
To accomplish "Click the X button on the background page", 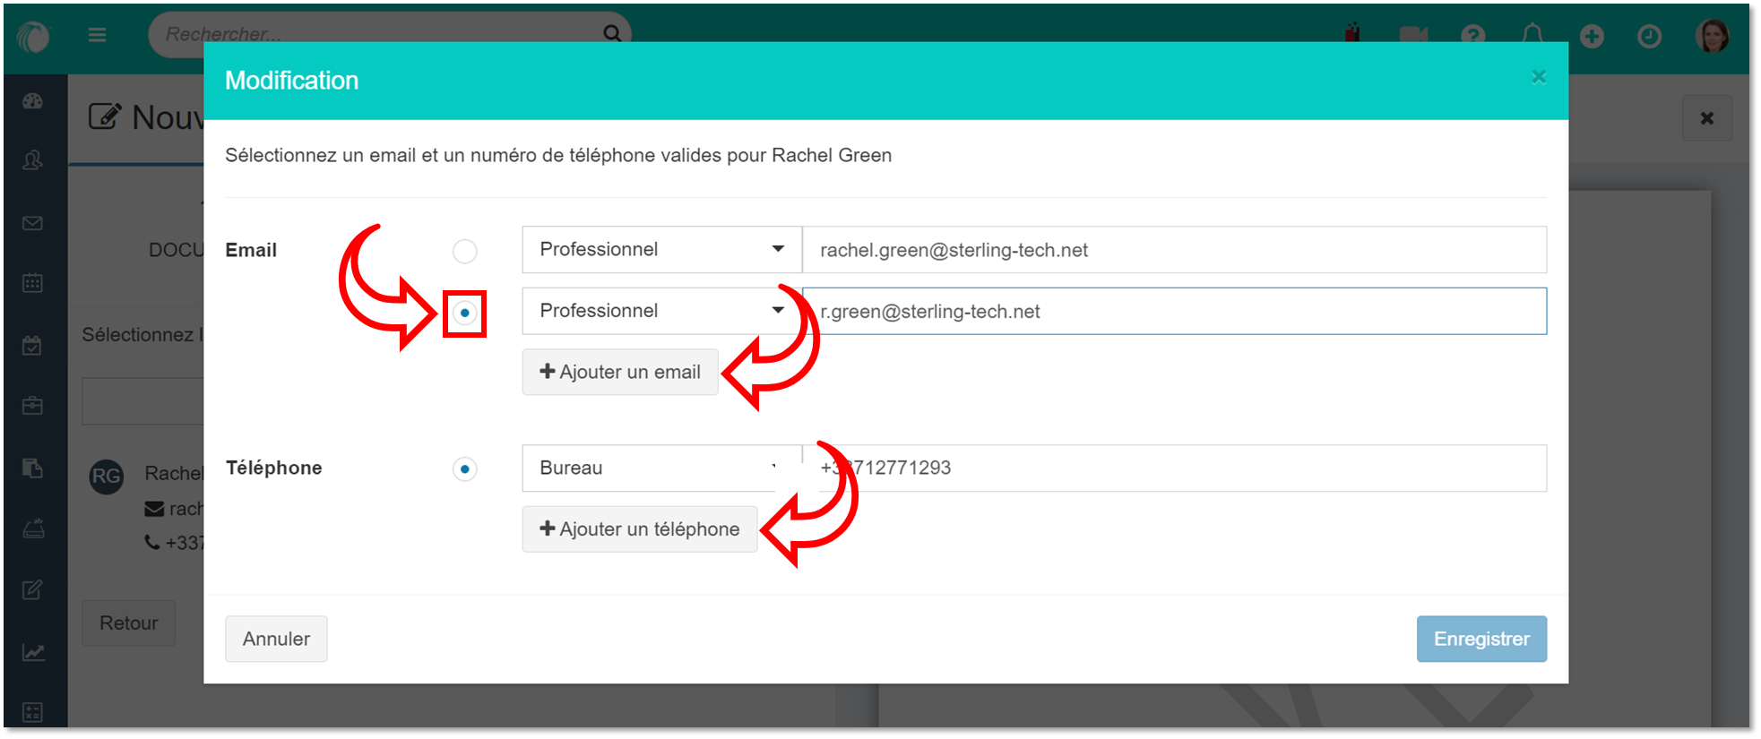I will [x=1707, y=118].
